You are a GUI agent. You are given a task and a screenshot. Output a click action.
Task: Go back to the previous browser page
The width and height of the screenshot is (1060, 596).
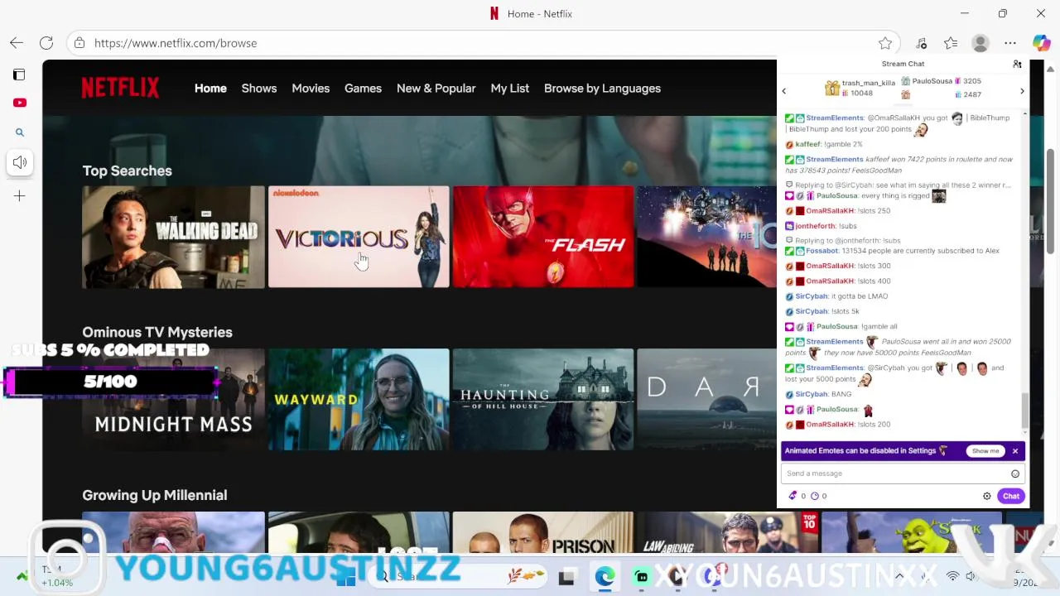17,43
